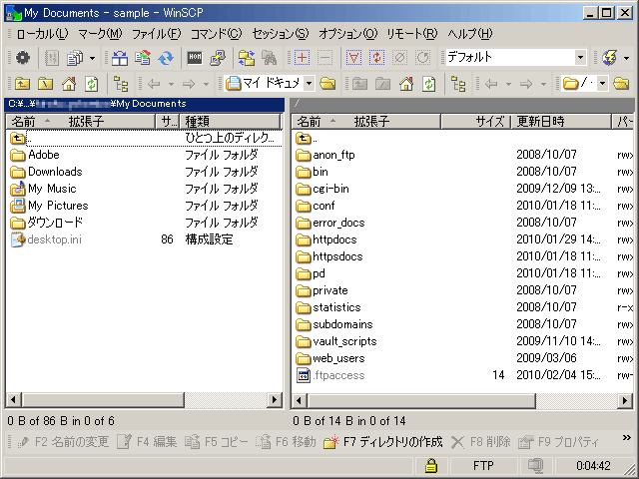Open the コマンド(C) menu
The width and height of the screenshot is (639, 479).
(216, 33)
